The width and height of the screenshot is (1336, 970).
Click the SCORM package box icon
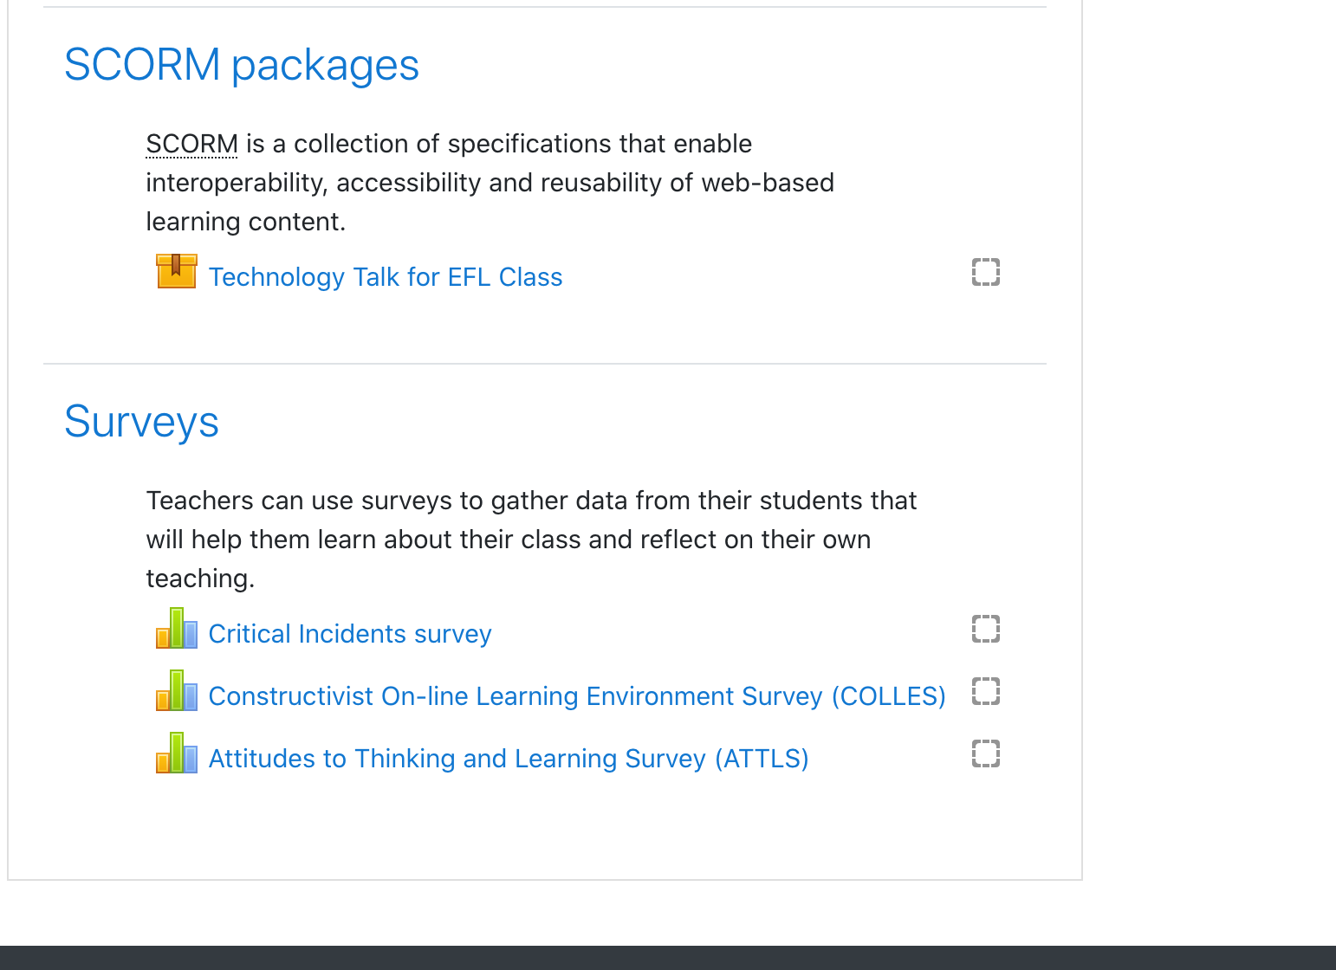[x=177, y=271]
